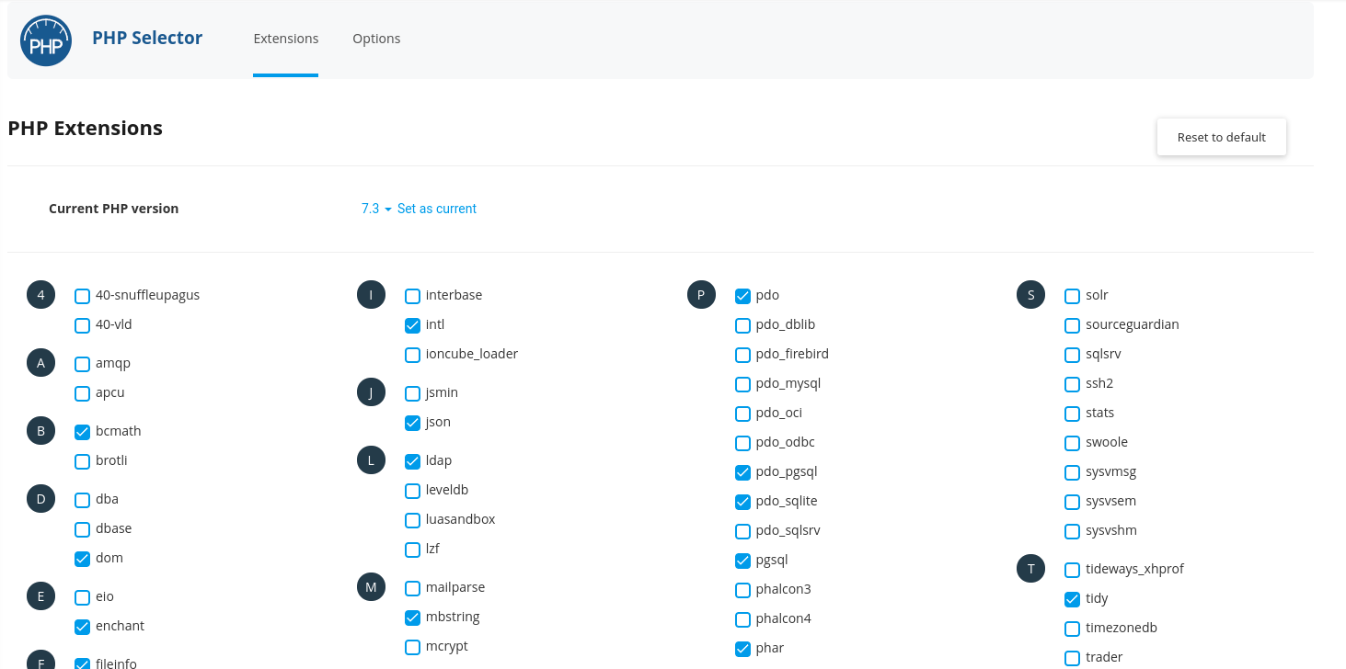The image size is (1346, 669).
Task: Enable the sourceguardian extension
Action: 1073,325
